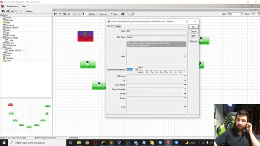260x146 pixels.
Task: Switch to the Image tab in dialog
Action: coord(118,26)
